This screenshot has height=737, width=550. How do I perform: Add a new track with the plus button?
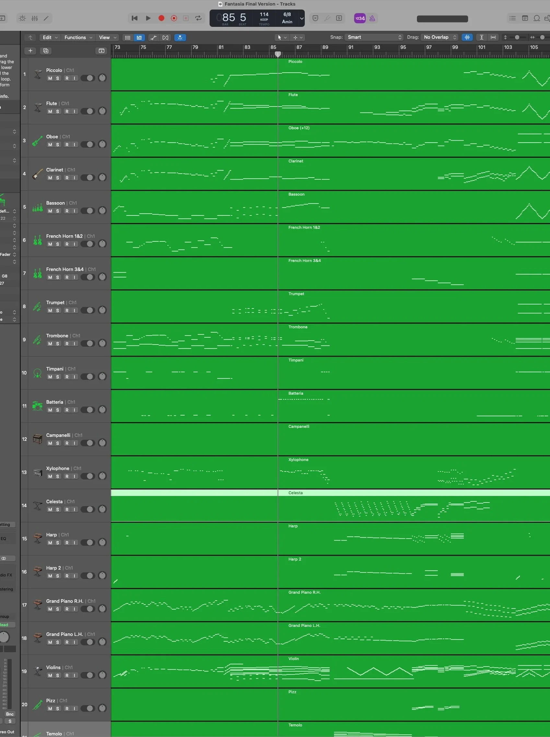pos(30,51)
